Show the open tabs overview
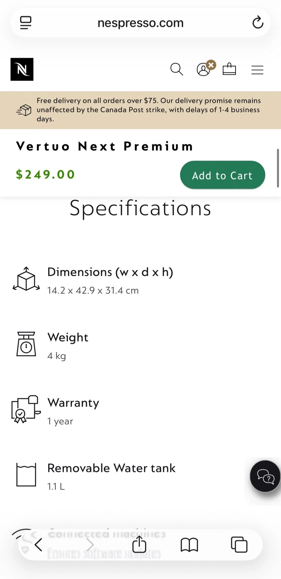281x579 pixels. 239,545
